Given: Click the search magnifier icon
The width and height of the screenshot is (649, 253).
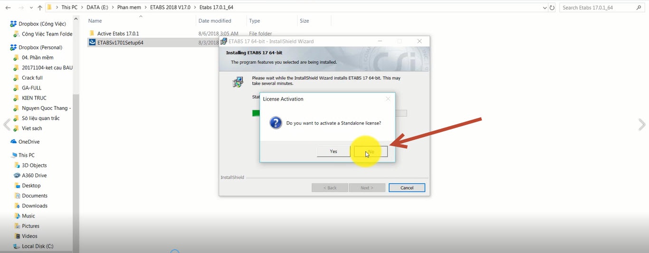Looking at the screenshot, I should (638, 8).
